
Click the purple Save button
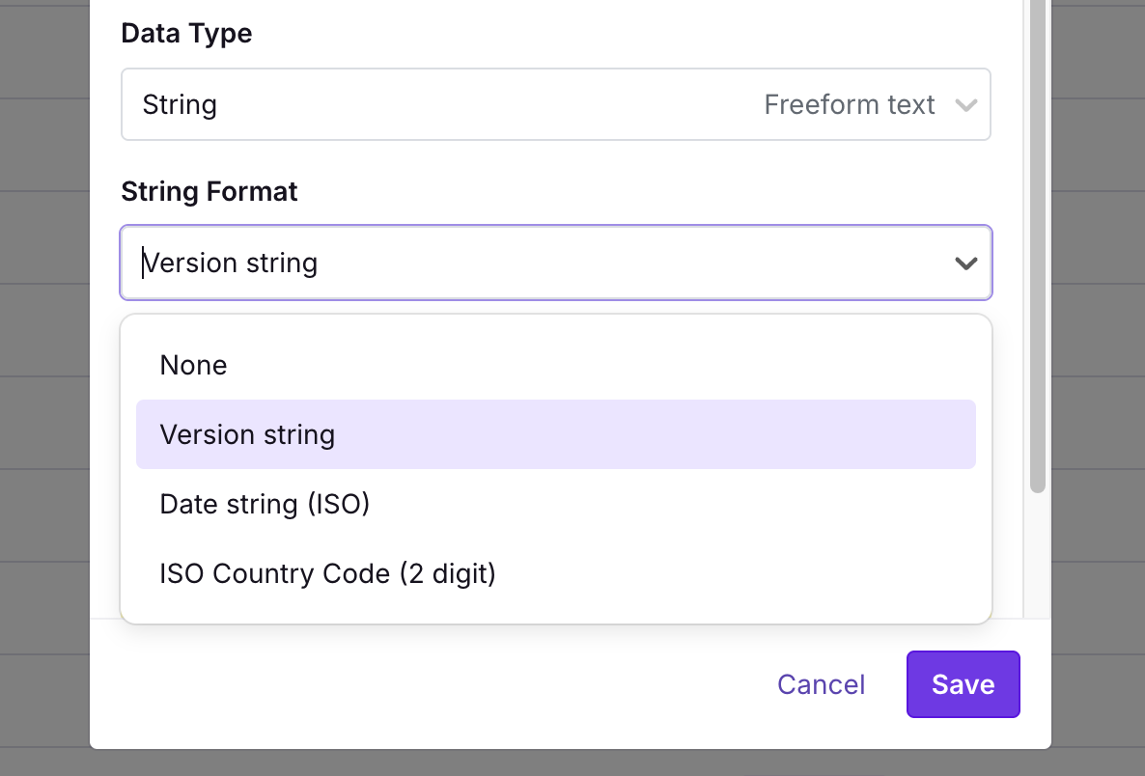[963, 683]
